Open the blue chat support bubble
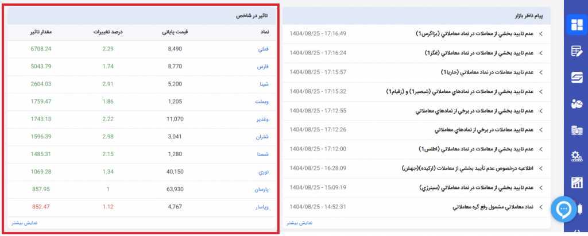Viewport: 588px width, 236px height. (x=564, y=210)
